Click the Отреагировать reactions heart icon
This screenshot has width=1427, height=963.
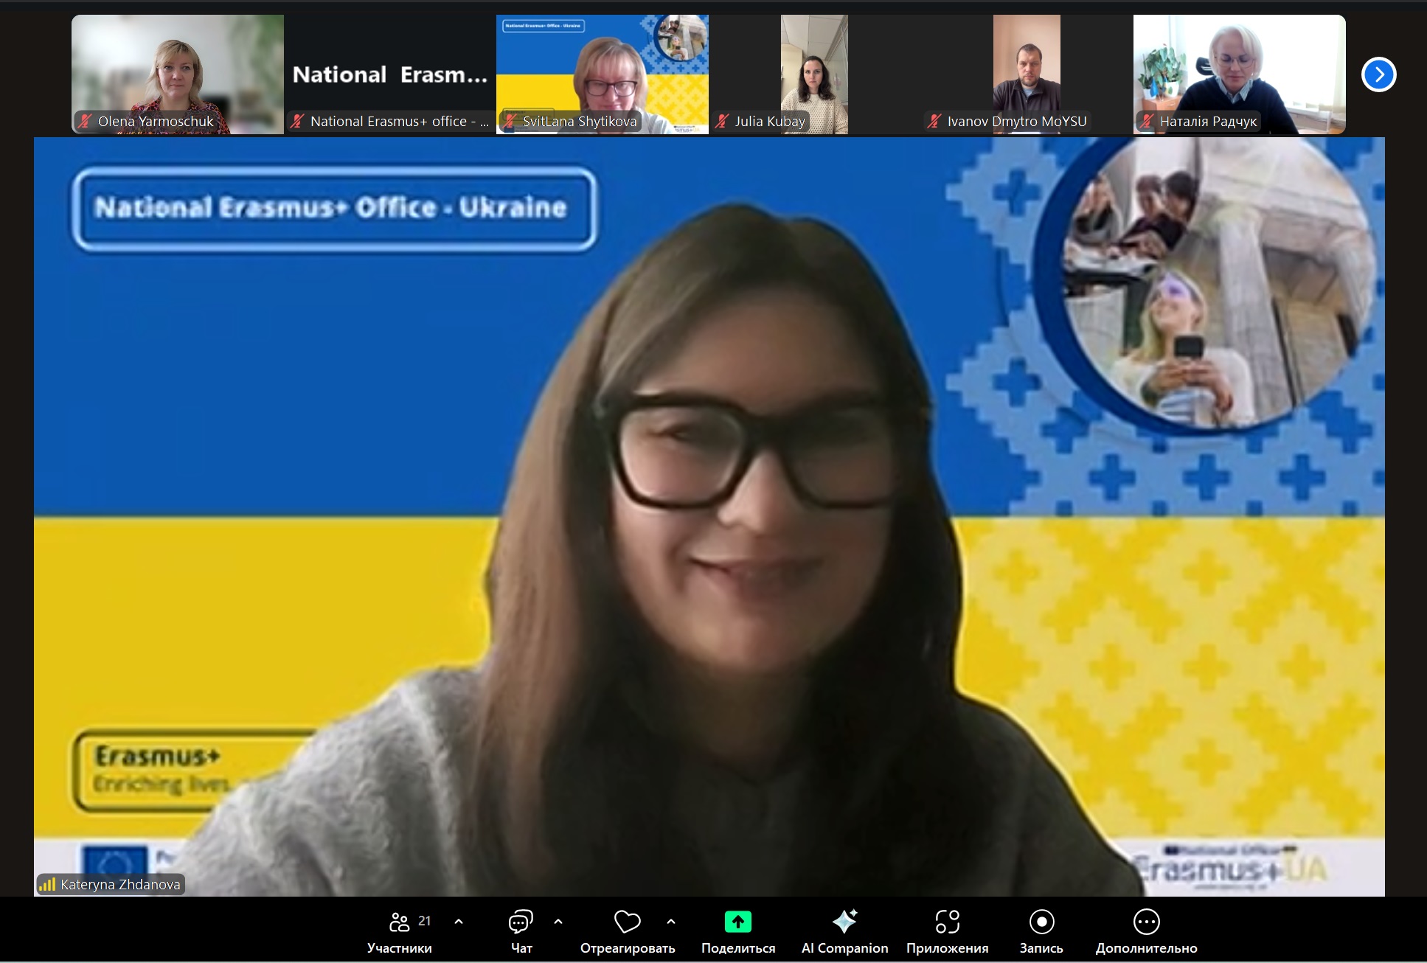tap(627, 922)
